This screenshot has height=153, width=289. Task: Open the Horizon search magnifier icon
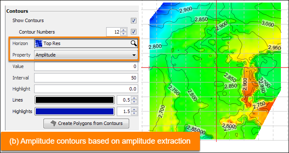(133, 43)
